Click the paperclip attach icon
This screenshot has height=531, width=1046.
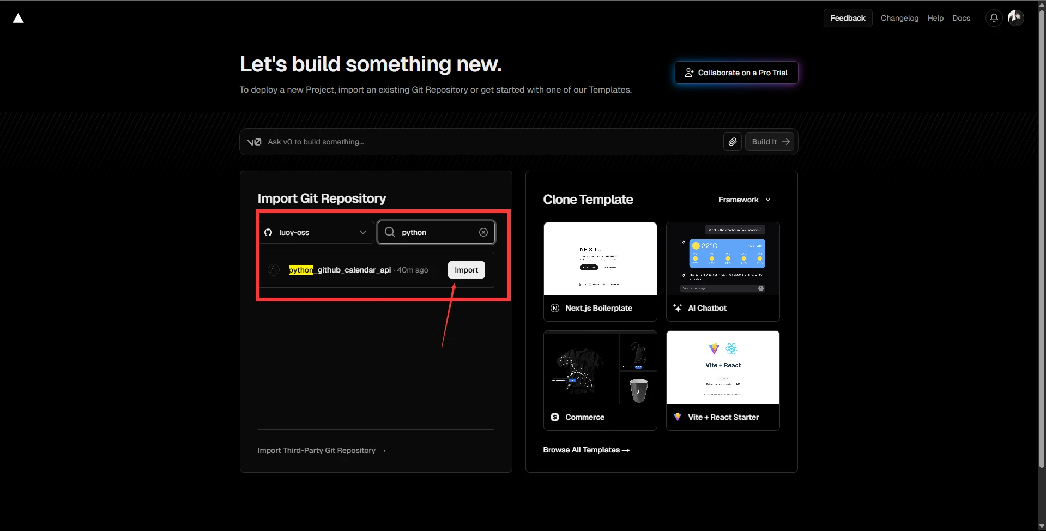point(732,142)
